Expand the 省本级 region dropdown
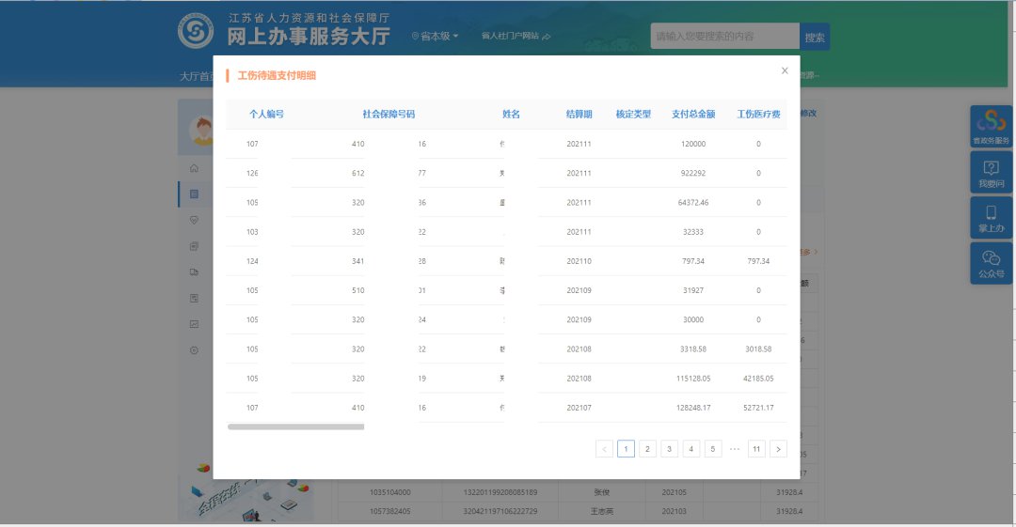 (x=436, y=36)
